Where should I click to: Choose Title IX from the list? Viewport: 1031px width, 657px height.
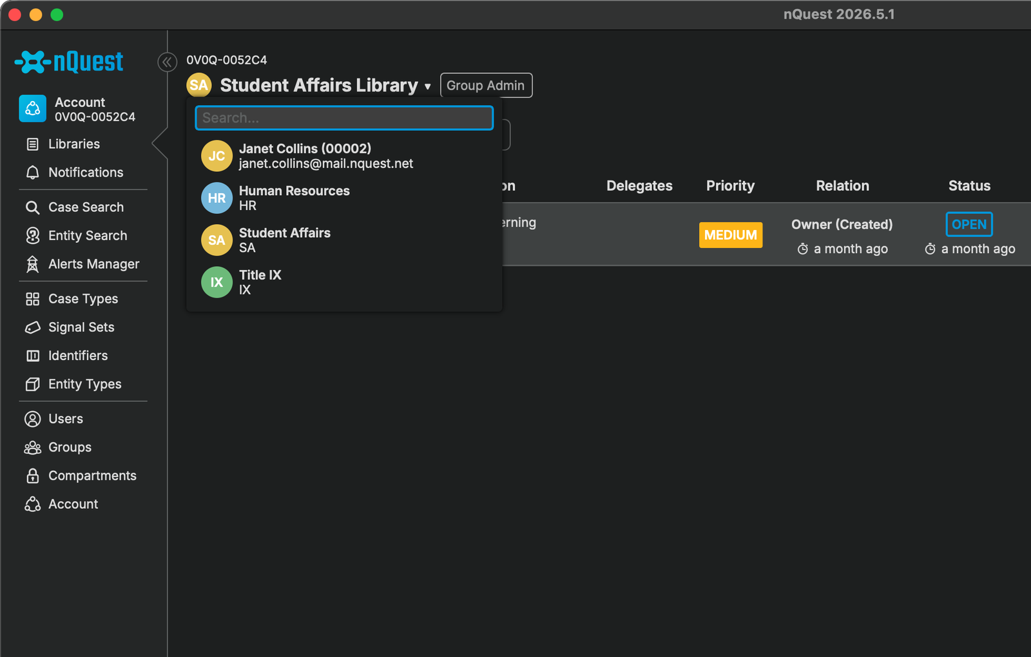tap(344, 282)
